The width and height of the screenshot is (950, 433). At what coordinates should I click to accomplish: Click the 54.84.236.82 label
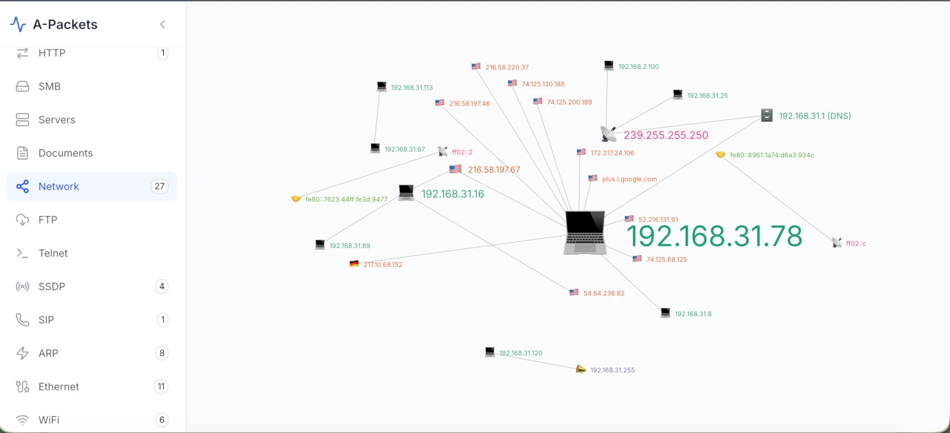click(604, 294)
